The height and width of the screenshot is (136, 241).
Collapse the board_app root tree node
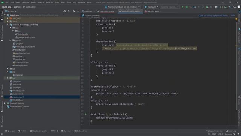(5, 15)
